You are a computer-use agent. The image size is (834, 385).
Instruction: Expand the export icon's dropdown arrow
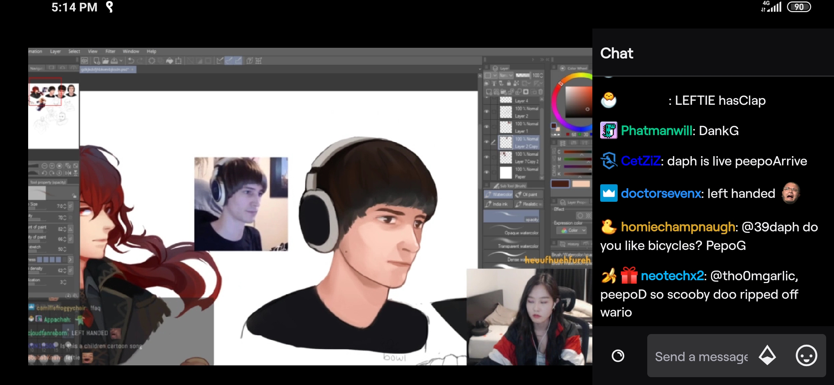tap(121, 61)
